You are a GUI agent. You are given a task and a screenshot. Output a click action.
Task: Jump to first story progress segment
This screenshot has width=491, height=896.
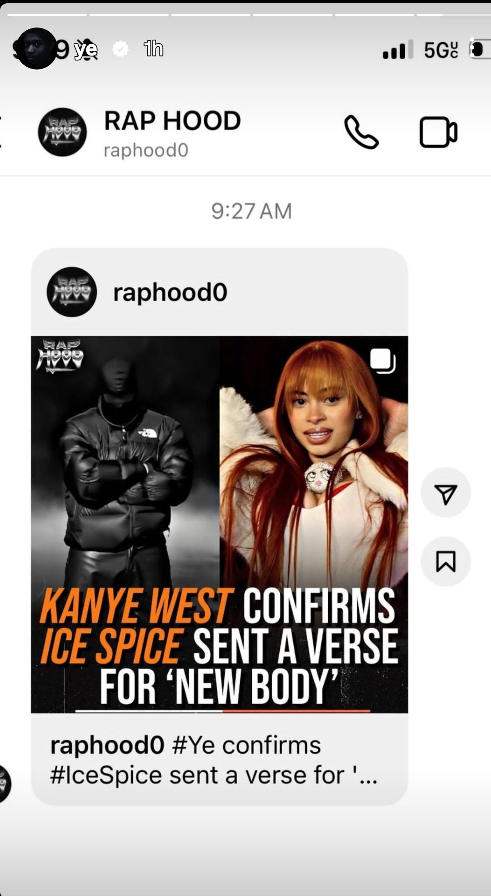47,14
